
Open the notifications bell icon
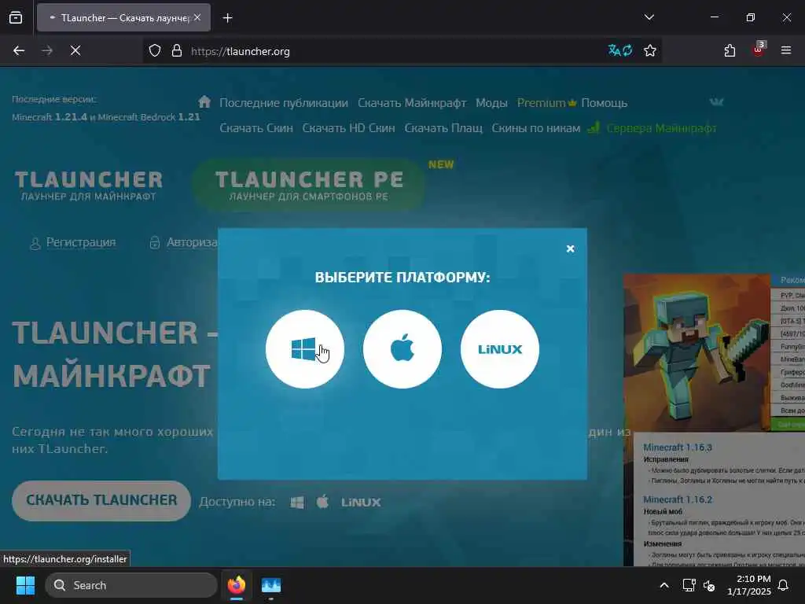tap(784, 585)
